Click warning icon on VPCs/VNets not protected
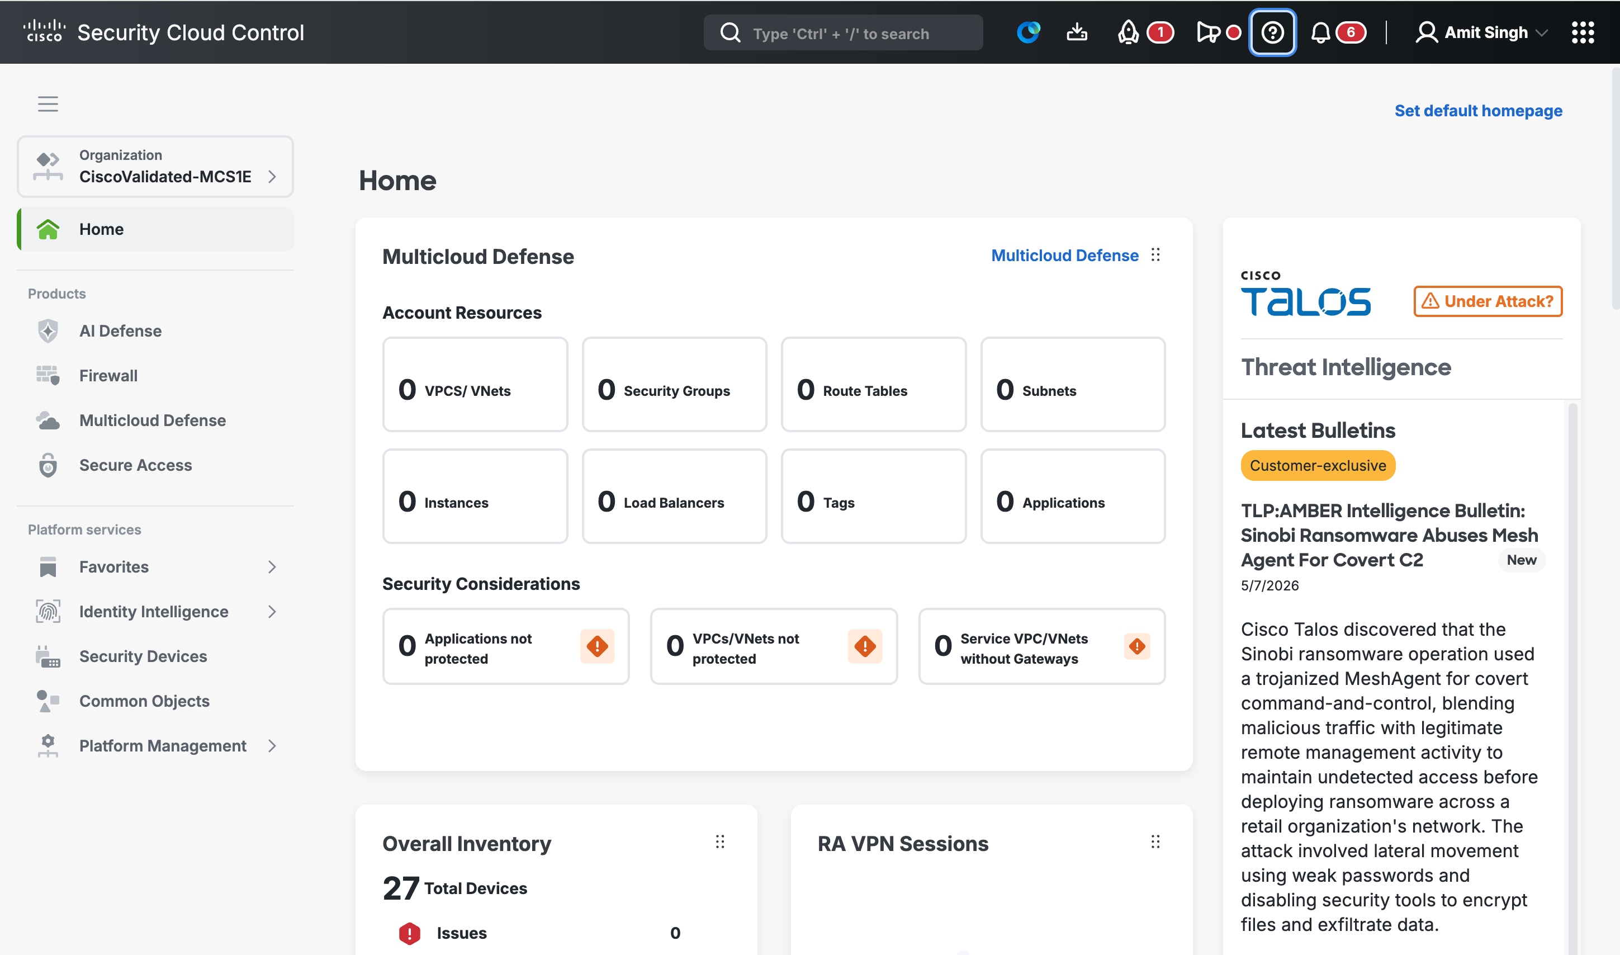 865,646
